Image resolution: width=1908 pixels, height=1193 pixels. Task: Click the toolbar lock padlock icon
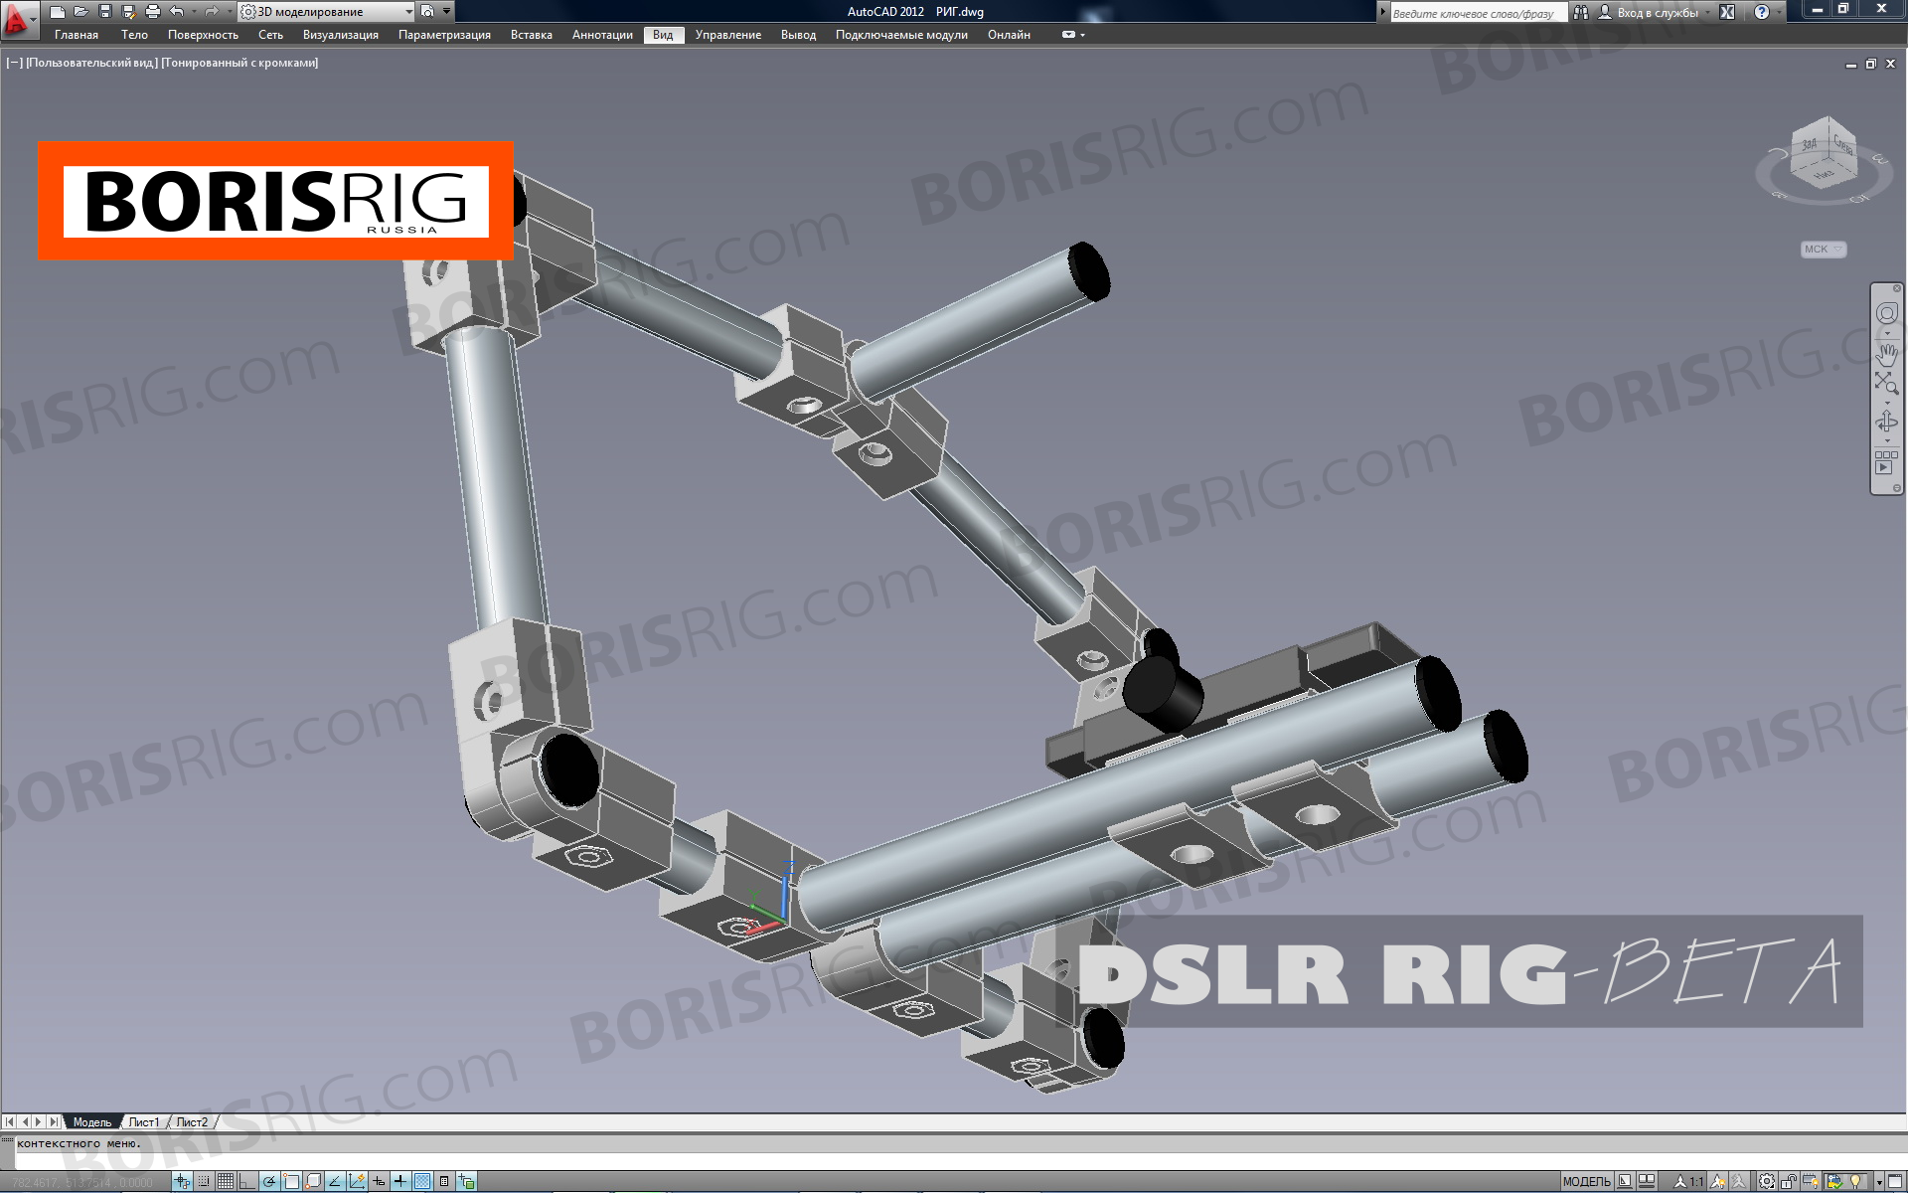1789,1181
